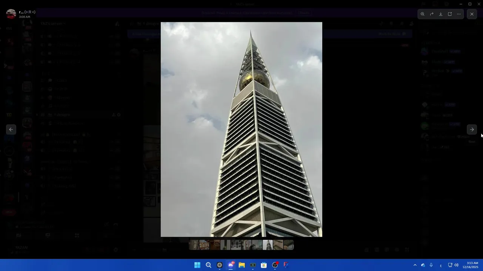Open OBS Studio from the taskbar
Viewport: 483px width, 271px height.
[x=275, y=265]
